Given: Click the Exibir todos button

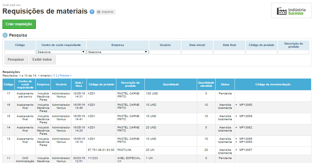Looking at the screenshot, I should tap(42, 60).
